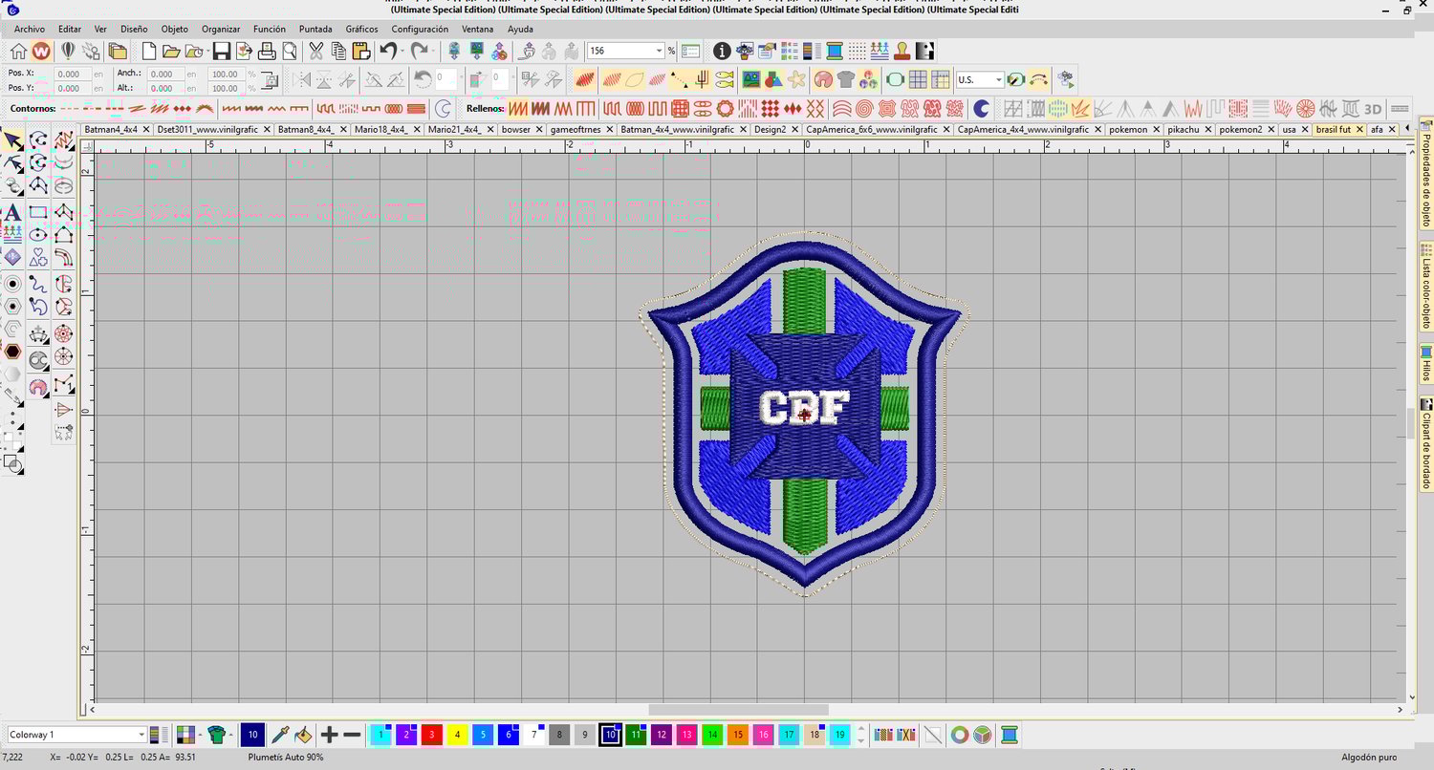Add a color with the plus icon
Image resolution: width=1434 pixels, height=770 pixels.
coord(329,735)
